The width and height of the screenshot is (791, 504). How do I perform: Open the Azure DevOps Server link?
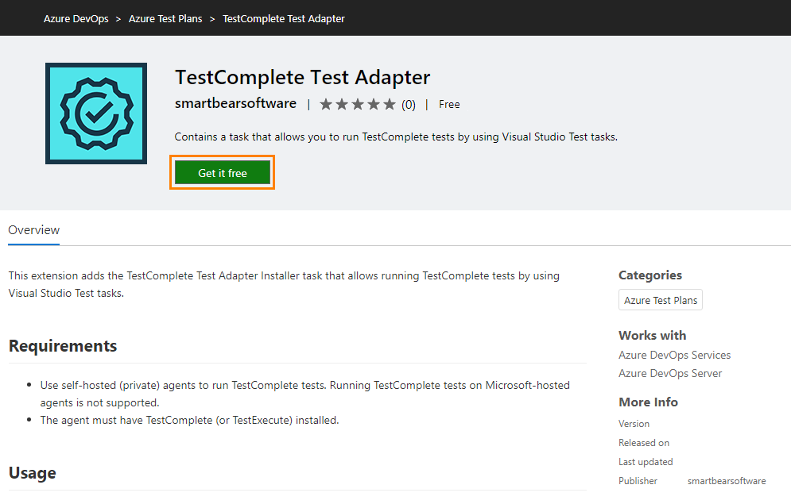tap(670, 373)
